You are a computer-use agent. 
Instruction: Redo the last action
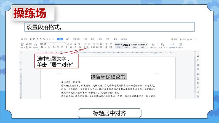(x=50, y=39)
